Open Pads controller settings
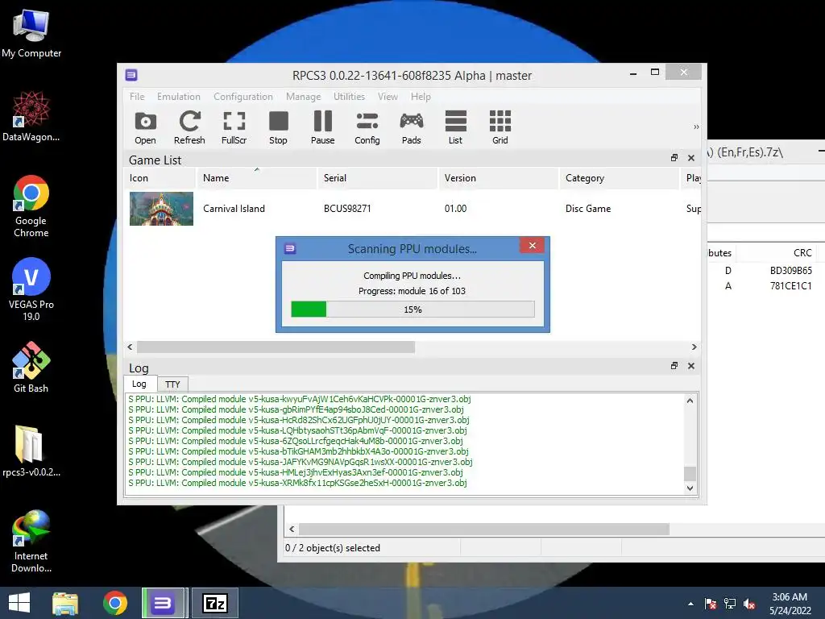The height and width of the screenshot is (619, 825). click(412, 127)
